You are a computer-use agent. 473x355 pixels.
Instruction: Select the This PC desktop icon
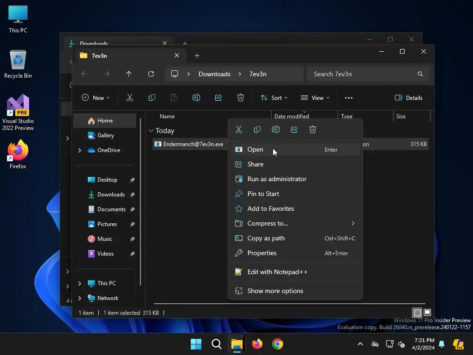click(18, 18)
